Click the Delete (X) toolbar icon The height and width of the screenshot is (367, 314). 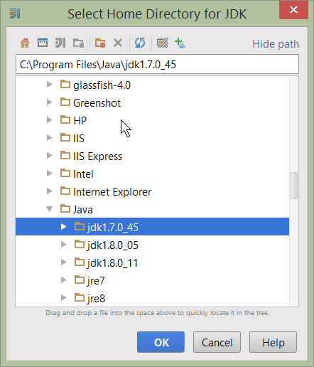click(x=118, y=43)
